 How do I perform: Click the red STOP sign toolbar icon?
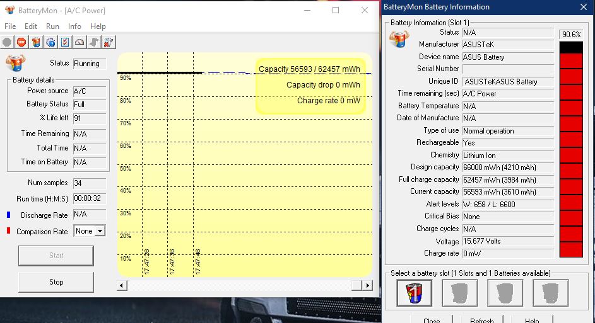(x=21, y=42)
